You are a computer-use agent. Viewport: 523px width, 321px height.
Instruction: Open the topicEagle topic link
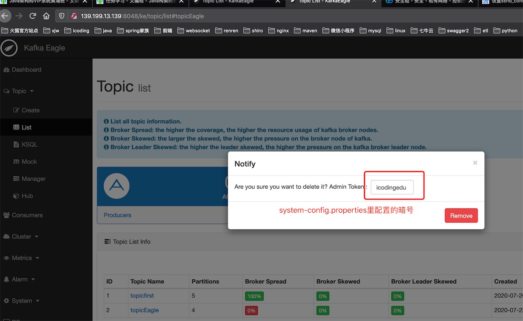click(144, 310)
